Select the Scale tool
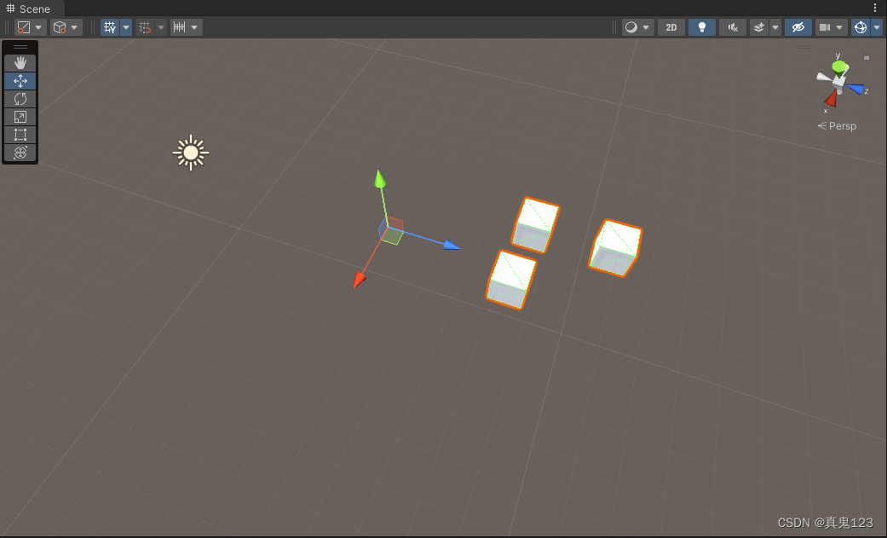The image size is (887, 538). point(20,117)
